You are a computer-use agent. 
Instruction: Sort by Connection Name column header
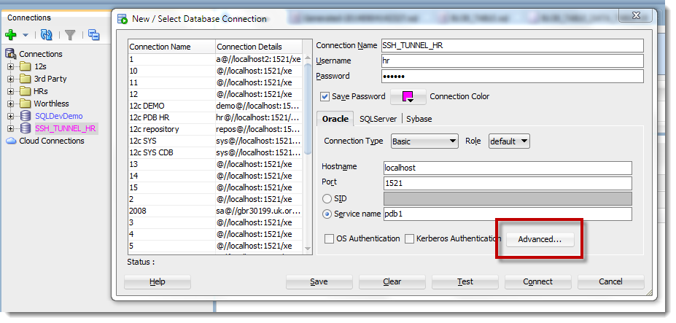click(x=171, y=47)
